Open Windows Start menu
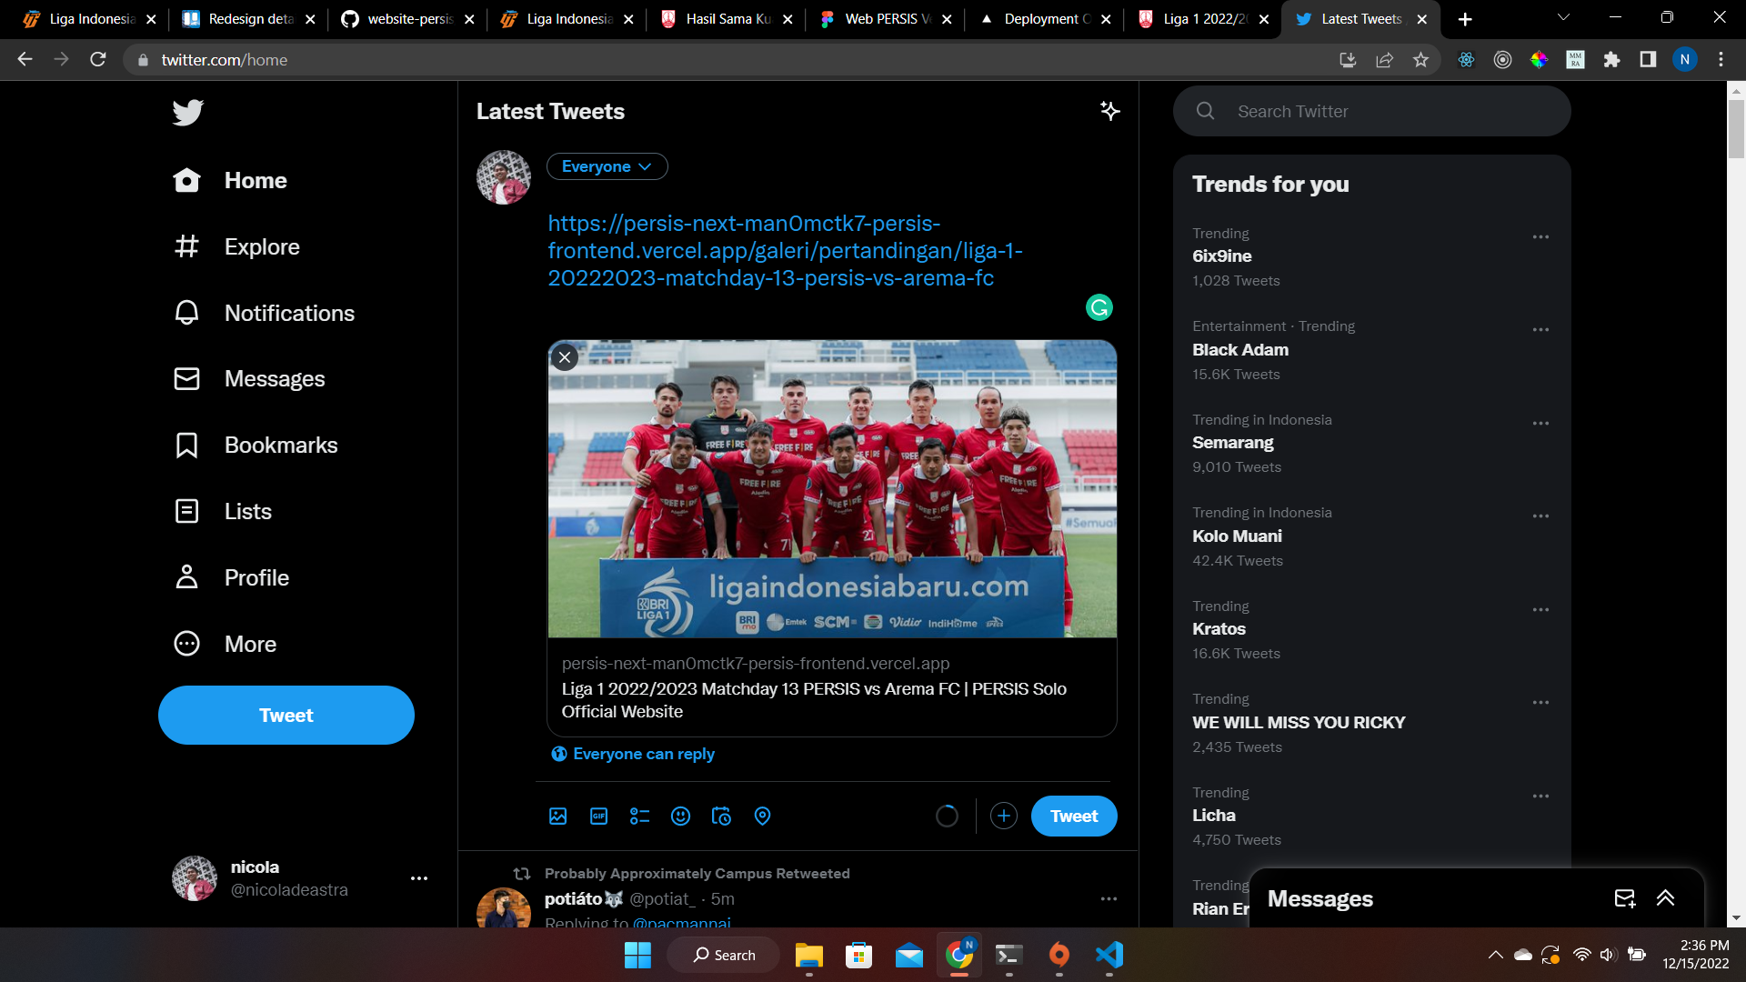The width and height of the screenshot is (1746, 982). coord(637,955)
